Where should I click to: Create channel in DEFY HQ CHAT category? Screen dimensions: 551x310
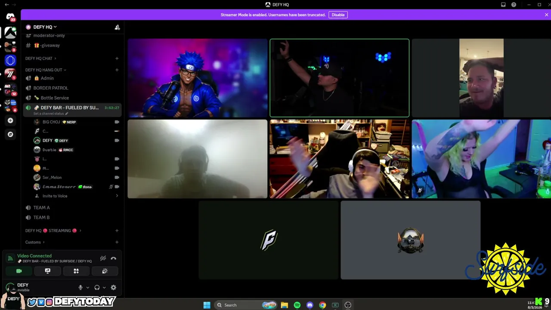click(117, 58)
